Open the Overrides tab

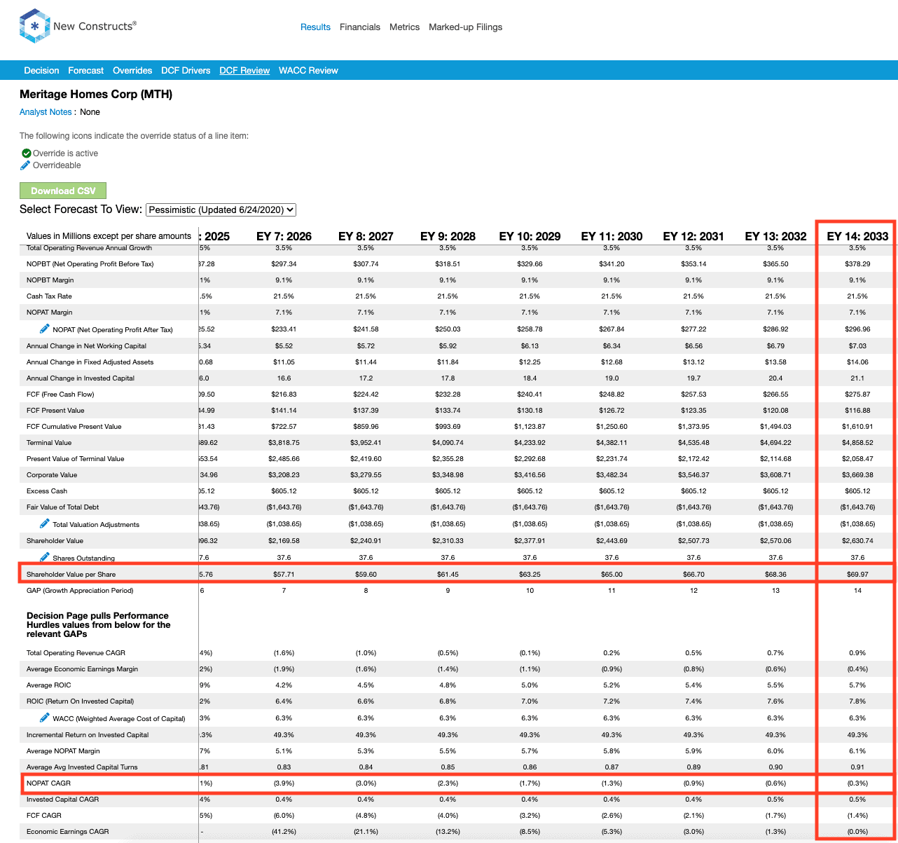(x=132, y=71)
